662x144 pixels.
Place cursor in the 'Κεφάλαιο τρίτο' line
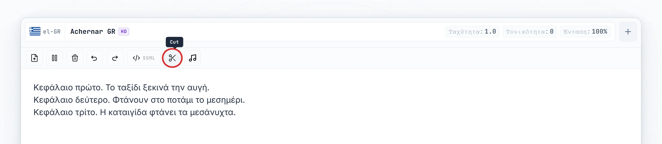pyautogui.click(x=134, y=112)
